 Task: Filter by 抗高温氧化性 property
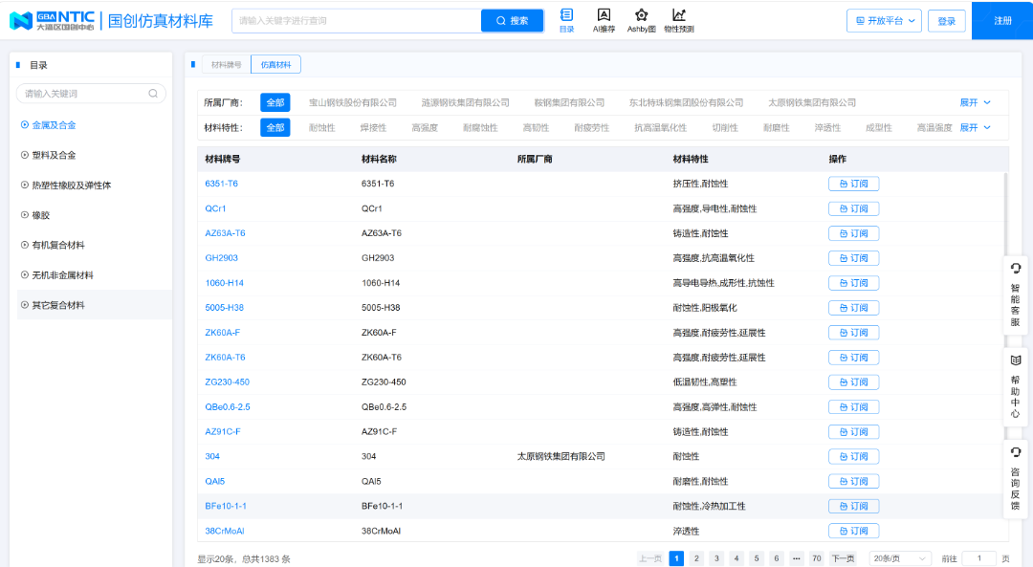pos(660,128)
